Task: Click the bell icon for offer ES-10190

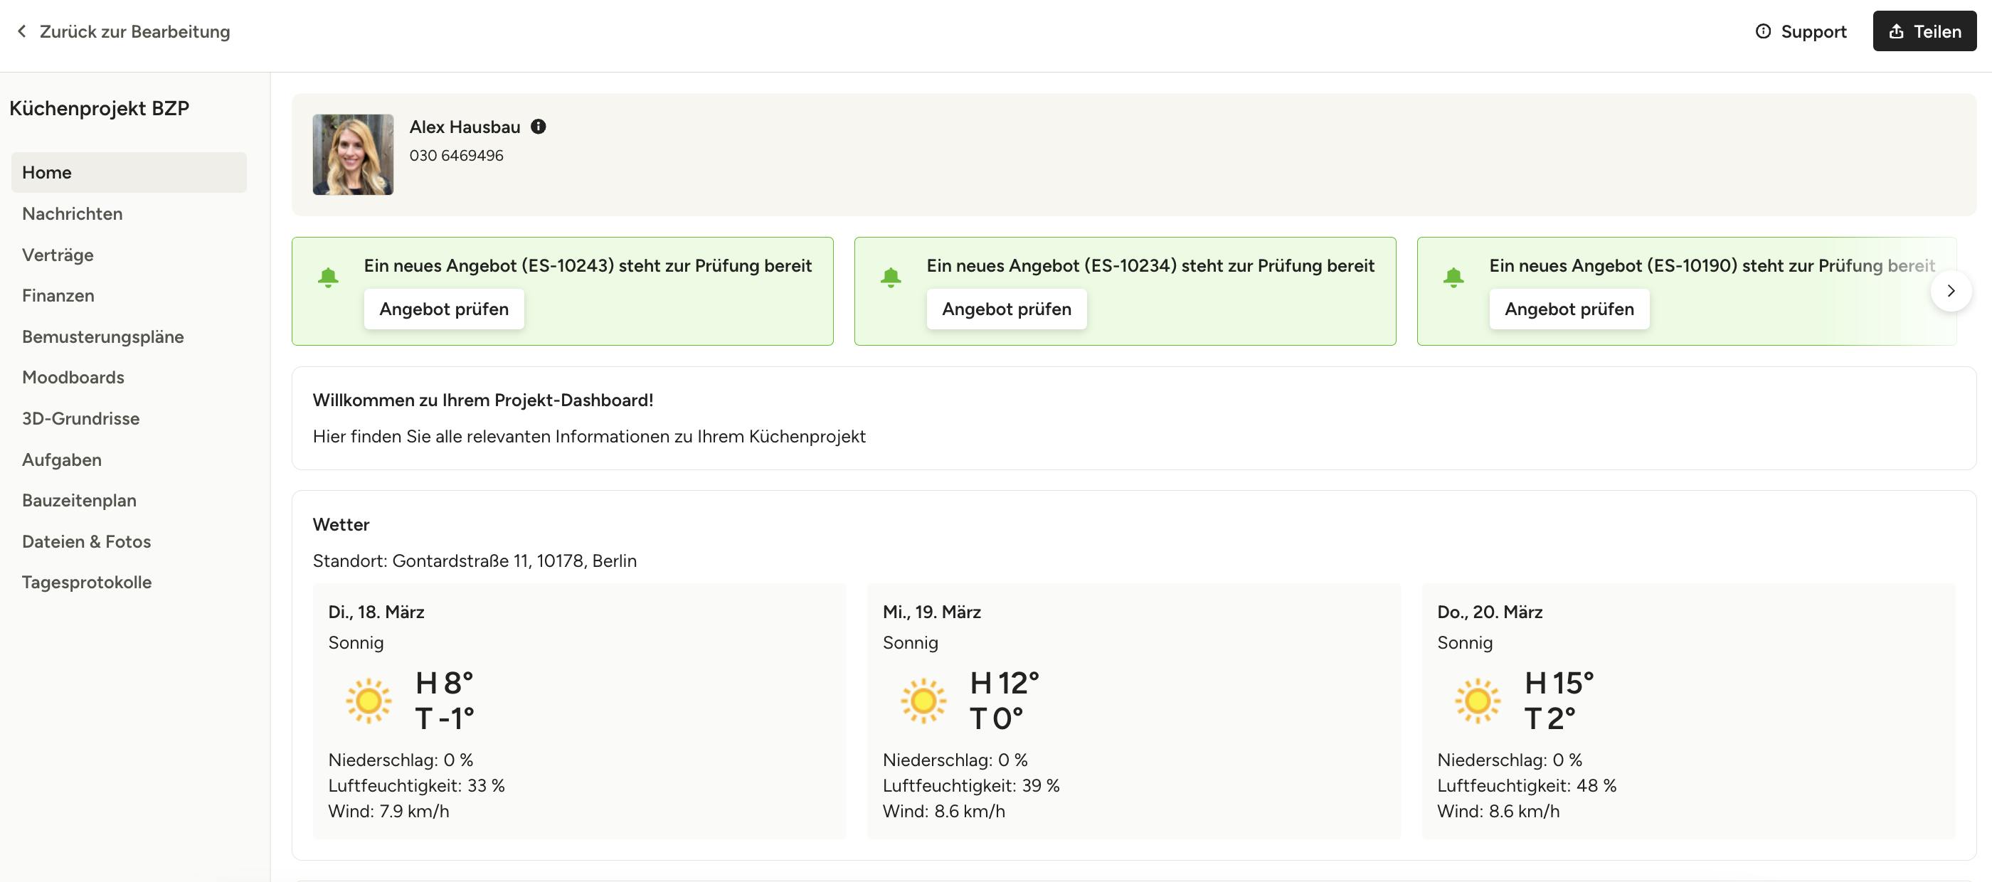Action: click(x=1453, y=277)
